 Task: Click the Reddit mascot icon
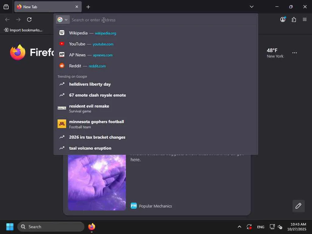point(62,66)
